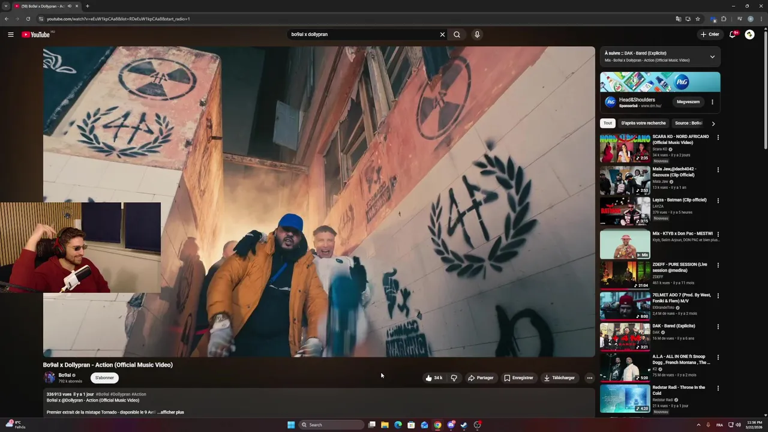Open a new browser tab with plus
Screen dimensions: 768x432
coord(87,6)
